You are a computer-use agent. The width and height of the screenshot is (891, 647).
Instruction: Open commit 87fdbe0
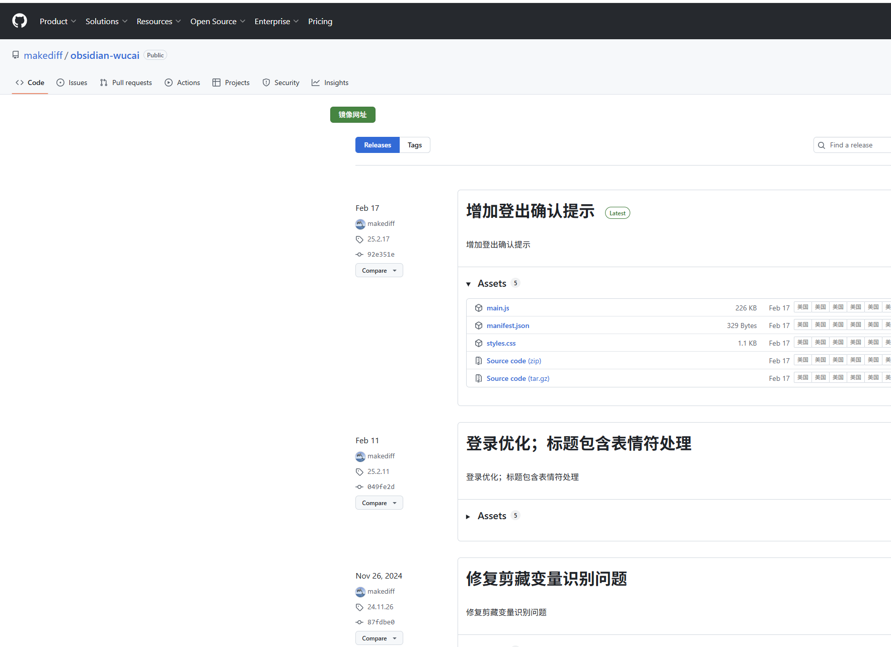point(381,622)
